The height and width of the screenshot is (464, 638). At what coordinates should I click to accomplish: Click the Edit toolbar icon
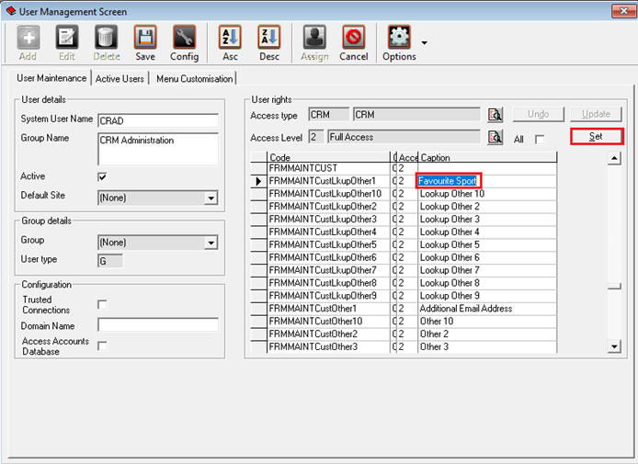67,38
